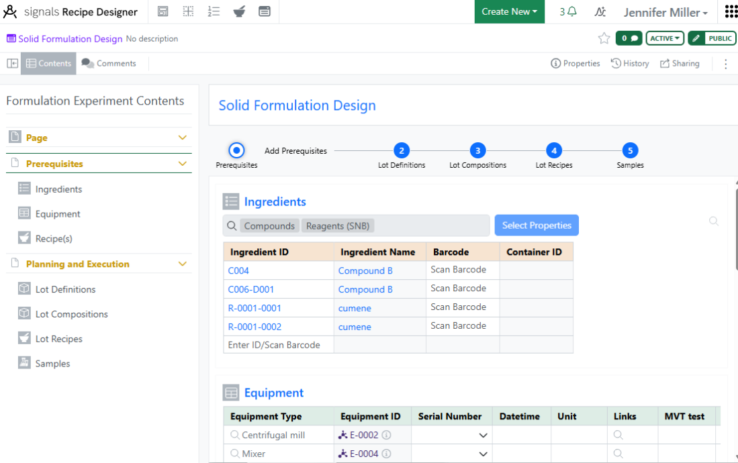
Task: Open ingredient link R-0001-0001
Action: pos(255,308)
